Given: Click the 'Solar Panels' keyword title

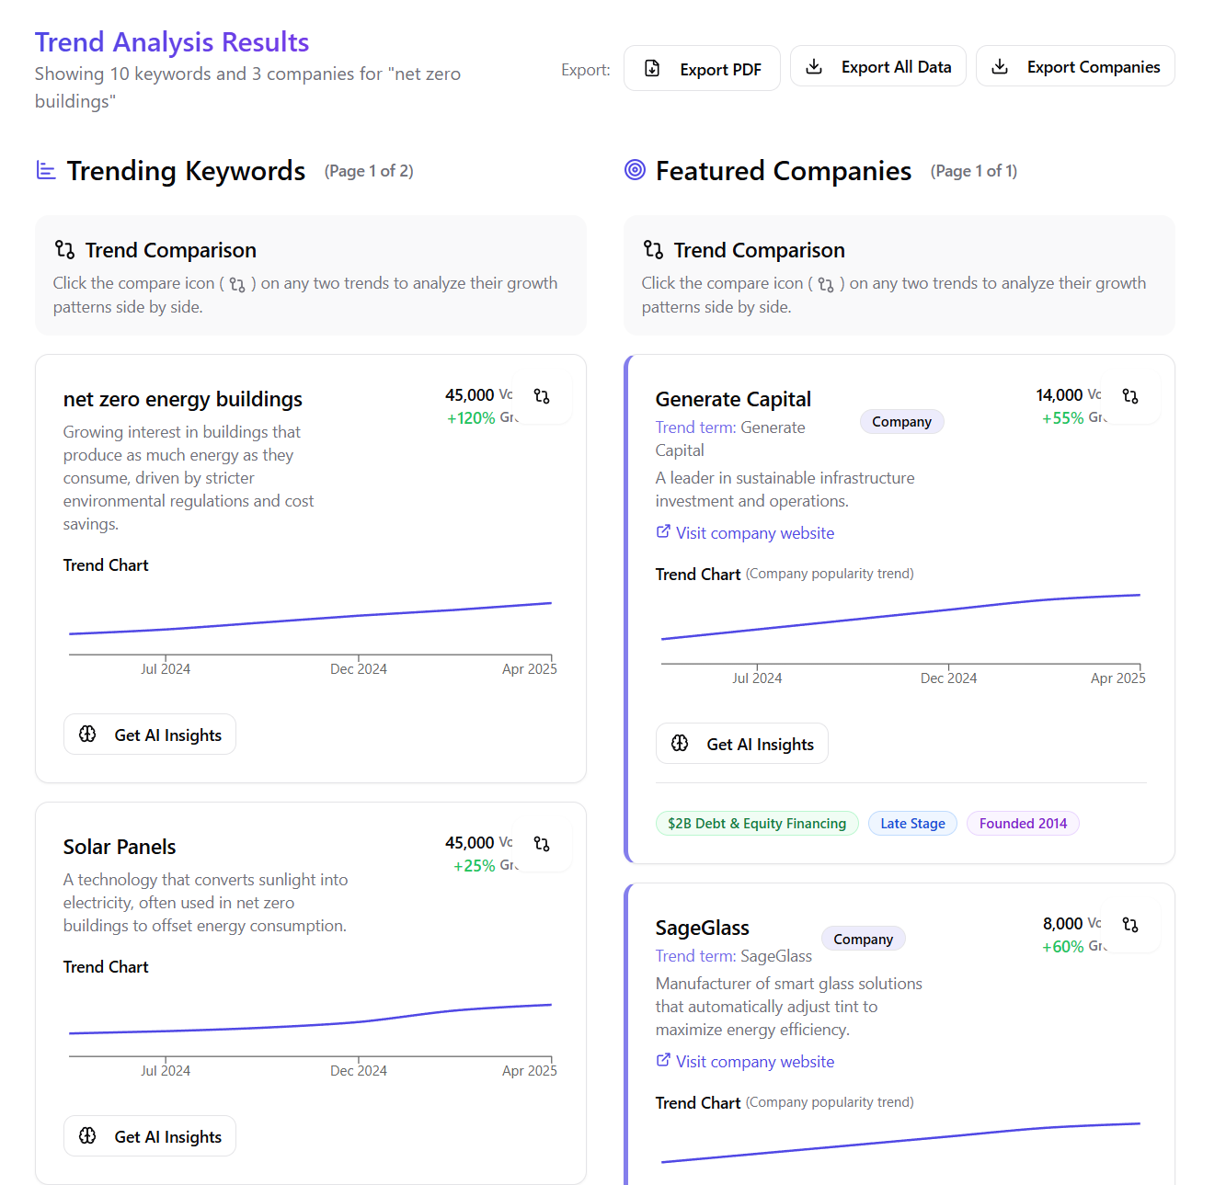Looking at the screenshot, I should 120,847.
